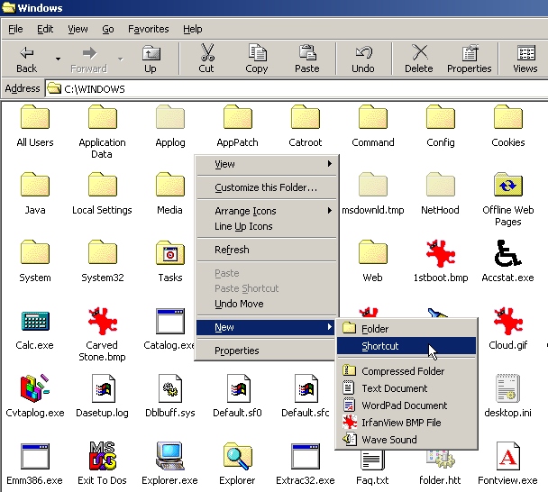Click the New submenu entry
The image size is (548, 492).
point(266,327)
